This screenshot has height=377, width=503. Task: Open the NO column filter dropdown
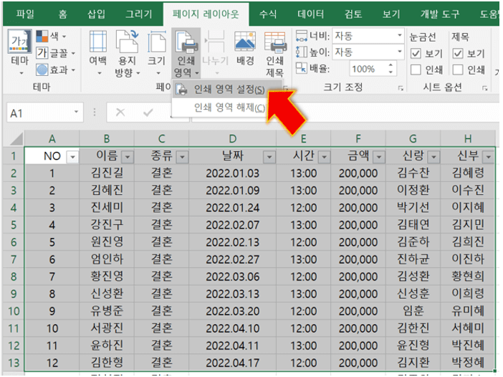coord(73,157)
